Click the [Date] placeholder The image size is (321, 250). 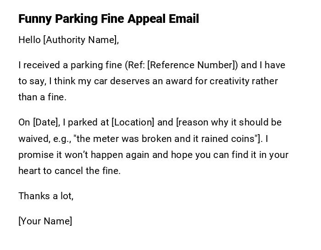click(46, 122)
